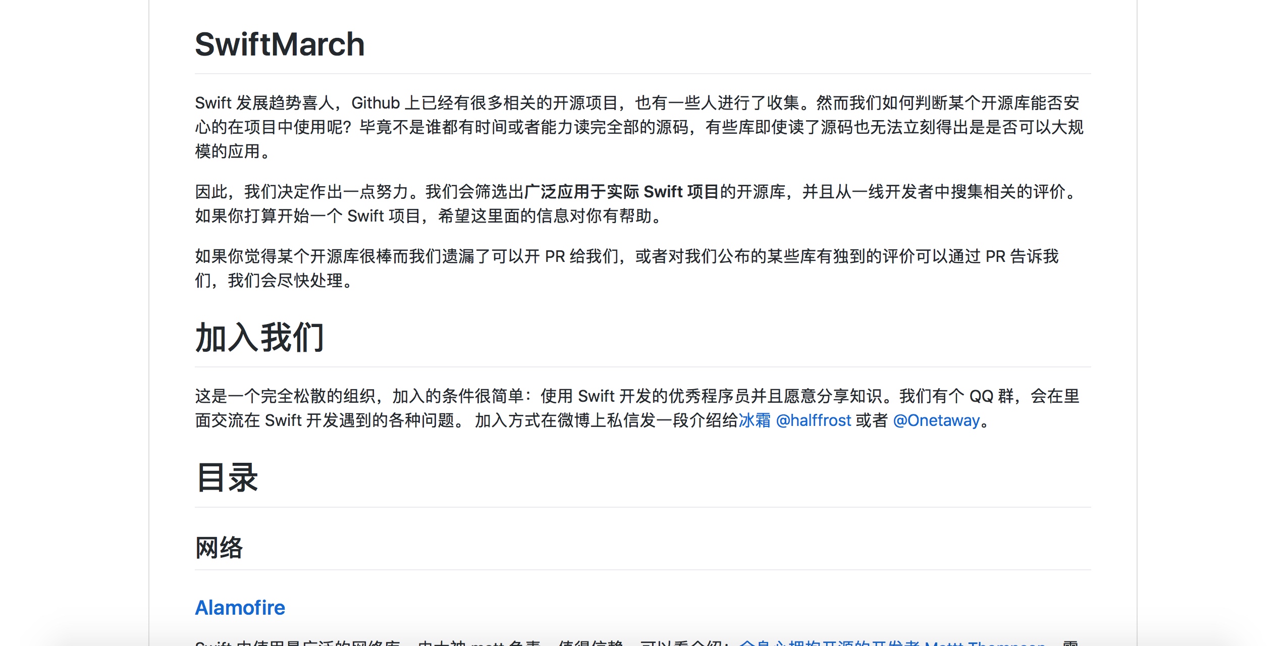Open the Alamofire library link
Screen dimensions: 1287x646
tap(240, 608)
